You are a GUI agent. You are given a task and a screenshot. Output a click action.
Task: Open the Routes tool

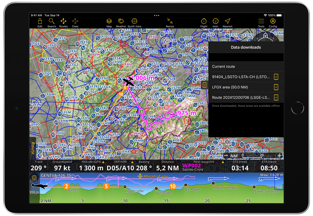pyautogui.click(x=63, y=23)
